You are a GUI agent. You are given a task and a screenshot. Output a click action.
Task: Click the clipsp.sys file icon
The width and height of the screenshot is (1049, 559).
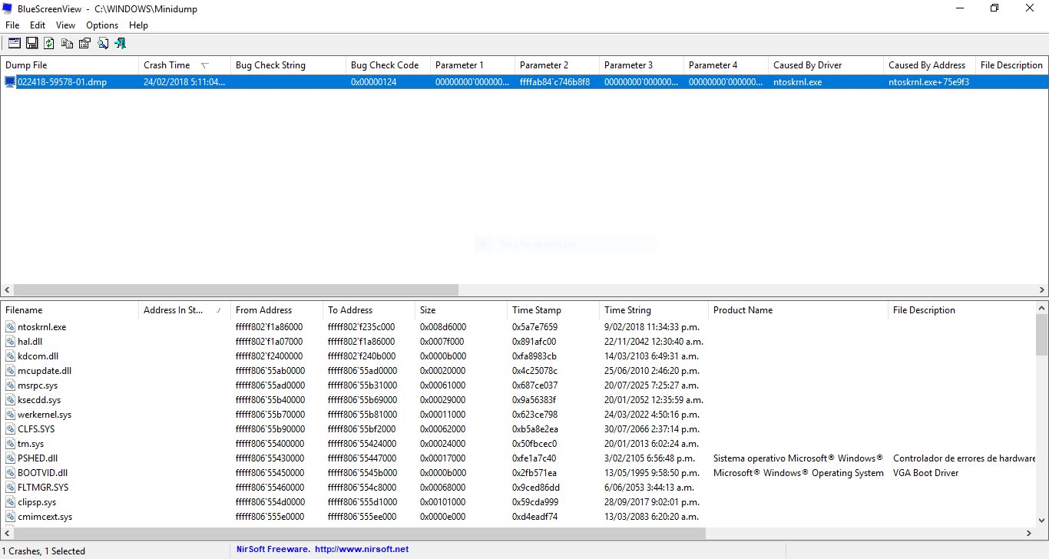coord(10,502)
